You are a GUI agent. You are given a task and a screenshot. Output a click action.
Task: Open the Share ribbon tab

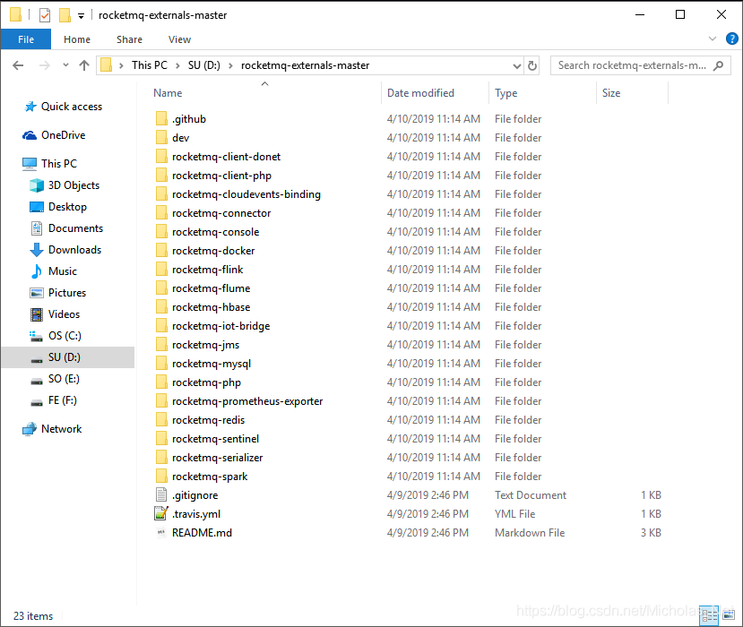pyautogui.click(x=129, y=39)
